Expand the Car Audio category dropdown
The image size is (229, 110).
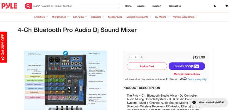(x=80, y=17)
